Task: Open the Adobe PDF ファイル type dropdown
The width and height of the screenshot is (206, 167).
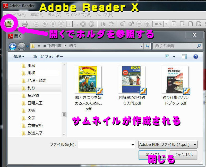Action: [x=168, y=145]
